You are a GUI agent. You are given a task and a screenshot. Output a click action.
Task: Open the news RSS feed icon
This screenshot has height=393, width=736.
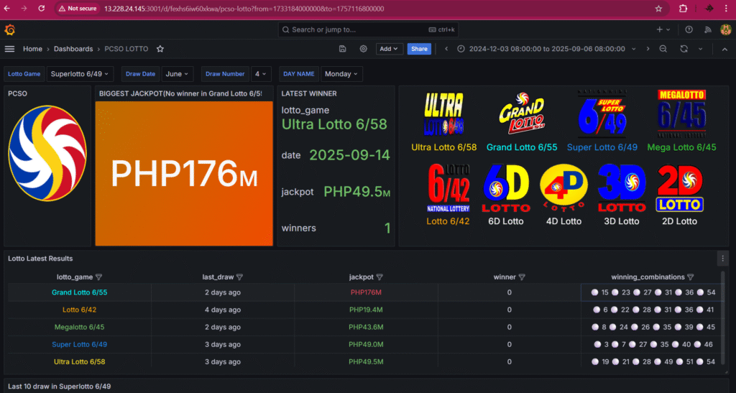707,29
